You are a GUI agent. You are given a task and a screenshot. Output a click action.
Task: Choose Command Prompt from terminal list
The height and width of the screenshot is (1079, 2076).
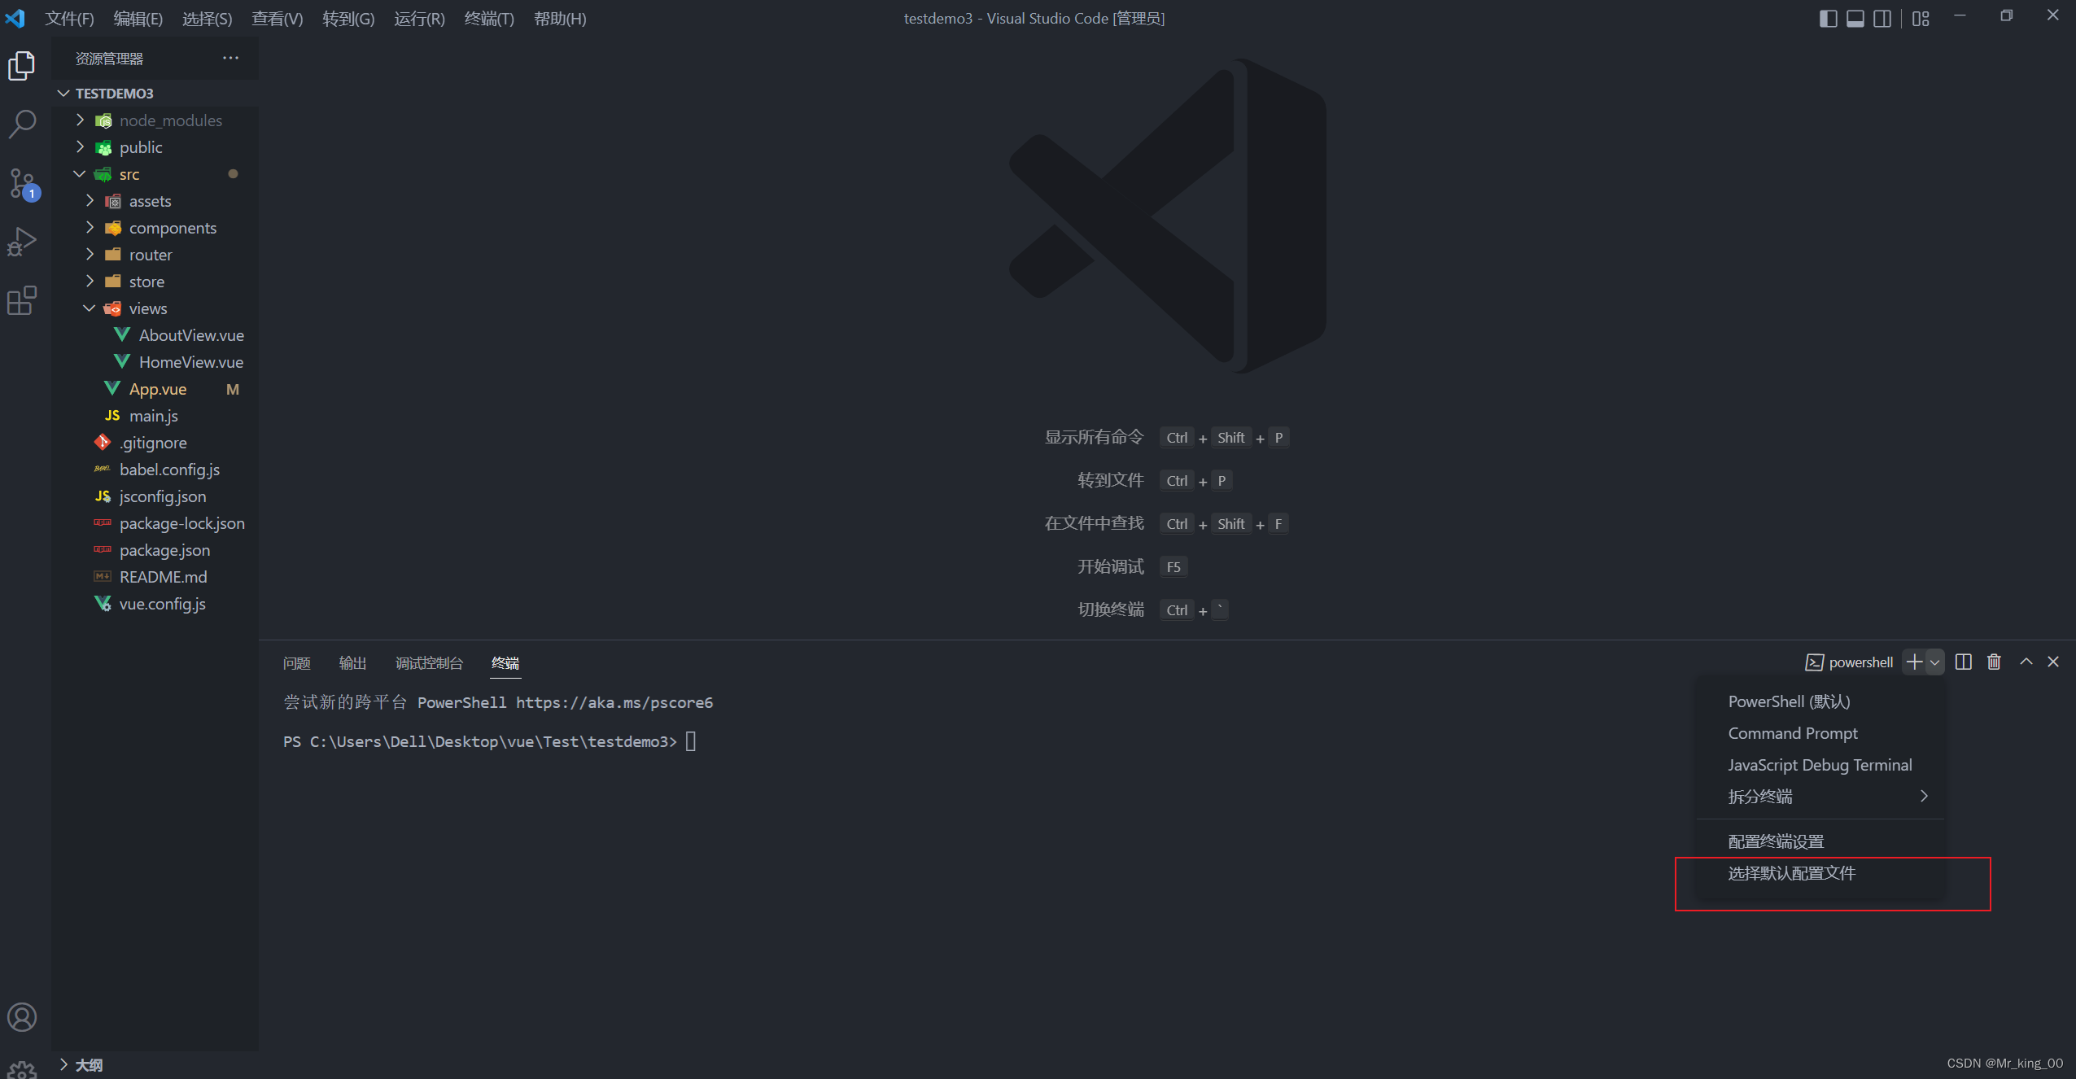pyautogui.click(x=1792, y=733)
